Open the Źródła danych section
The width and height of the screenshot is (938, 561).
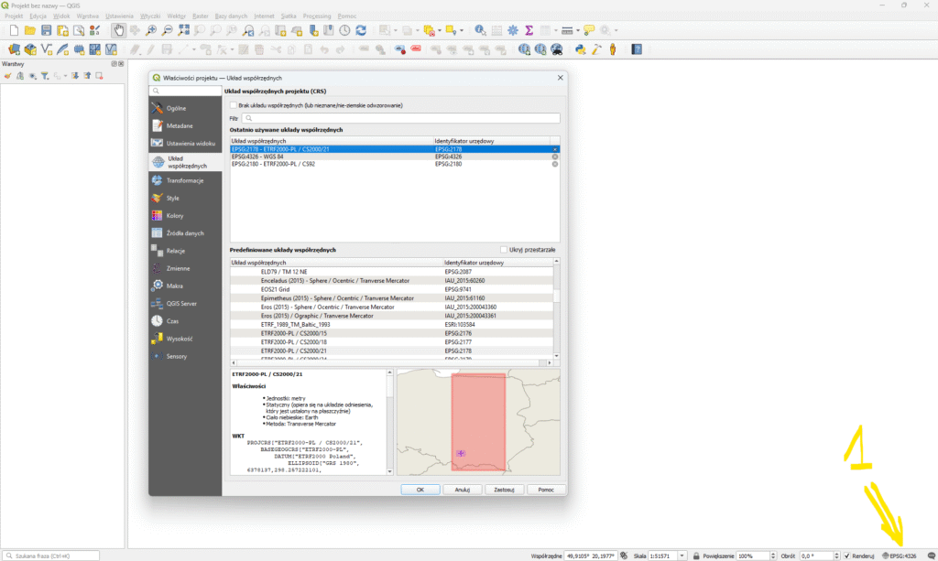185,233
